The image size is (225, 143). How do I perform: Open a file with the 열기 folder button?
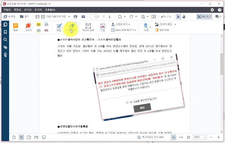click(24, 17)
